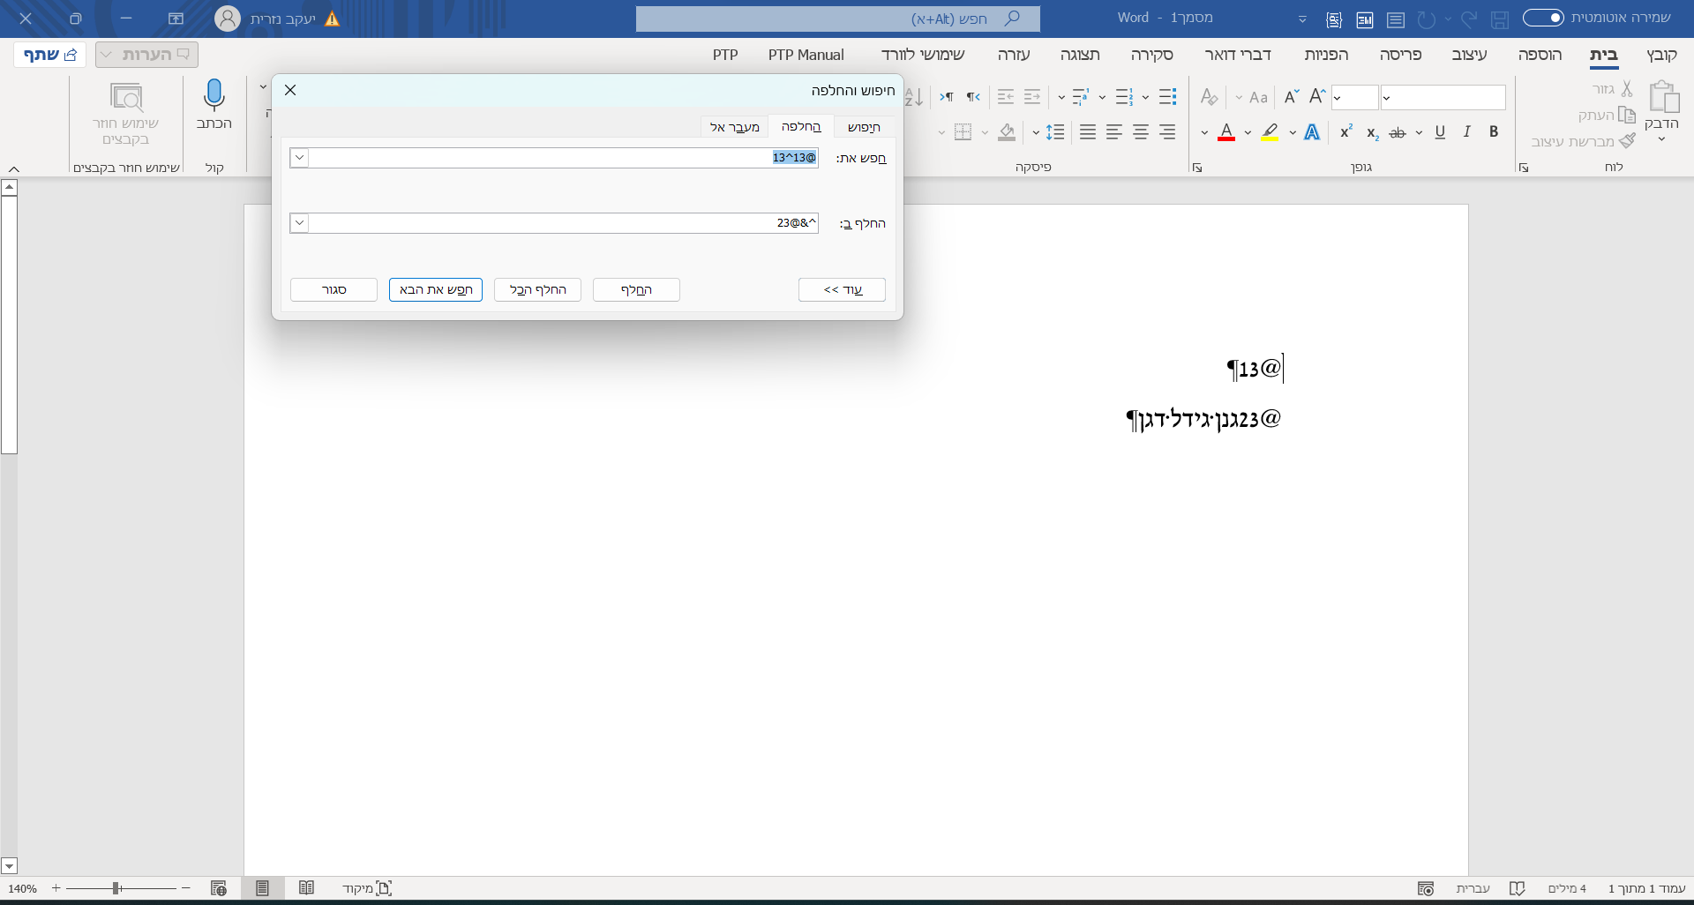
Task: Start Dictate (הכתב) microphone
Action: coord(214,105)
